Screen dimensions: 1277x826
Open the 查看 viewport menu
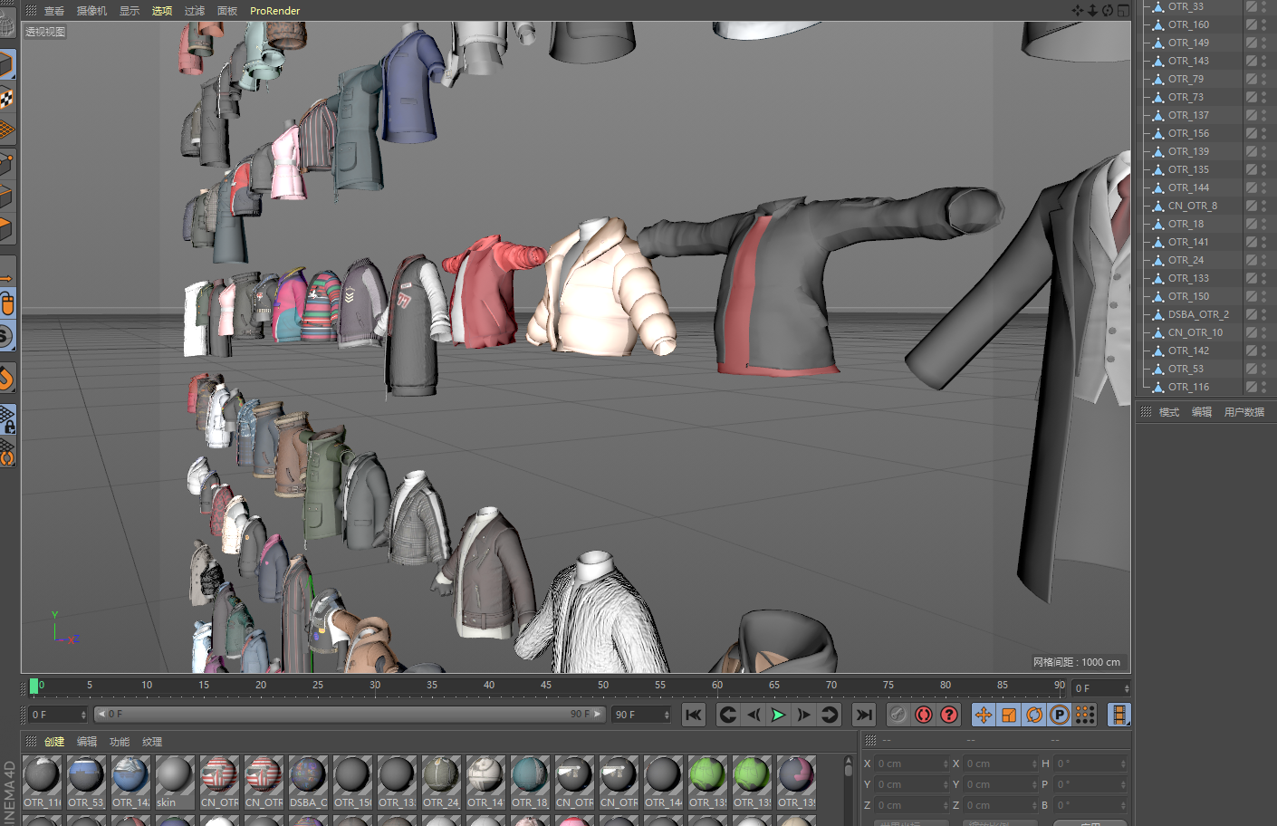point(54,11)
